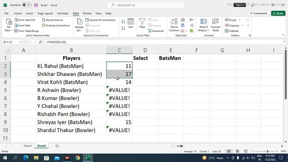Open the Data Validation dropdown
Image resolution: width=288 pixels, height=162 pixels.
(x=187, y=31)
